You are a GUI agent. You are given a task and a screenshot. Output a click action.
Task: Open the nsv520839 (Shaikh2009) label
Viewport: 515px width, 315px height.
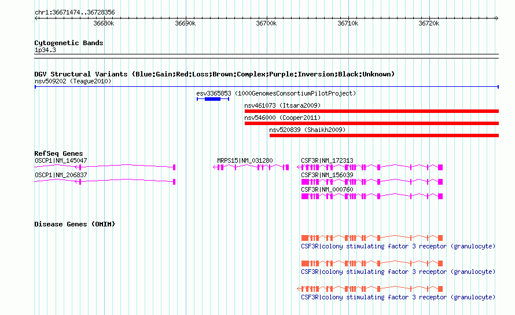tap(307, 130)
